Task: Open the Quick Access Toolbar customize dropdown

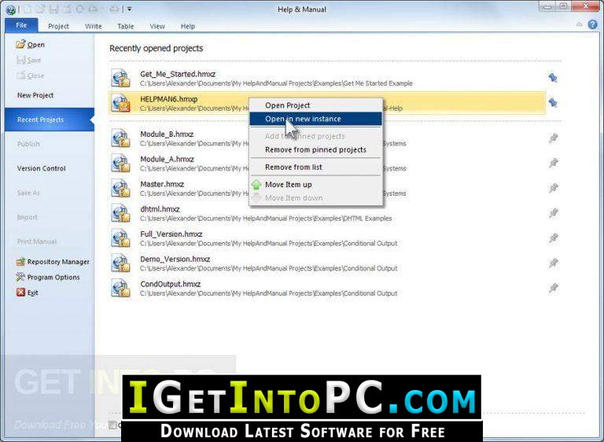Action: click(x=130, y=9)
